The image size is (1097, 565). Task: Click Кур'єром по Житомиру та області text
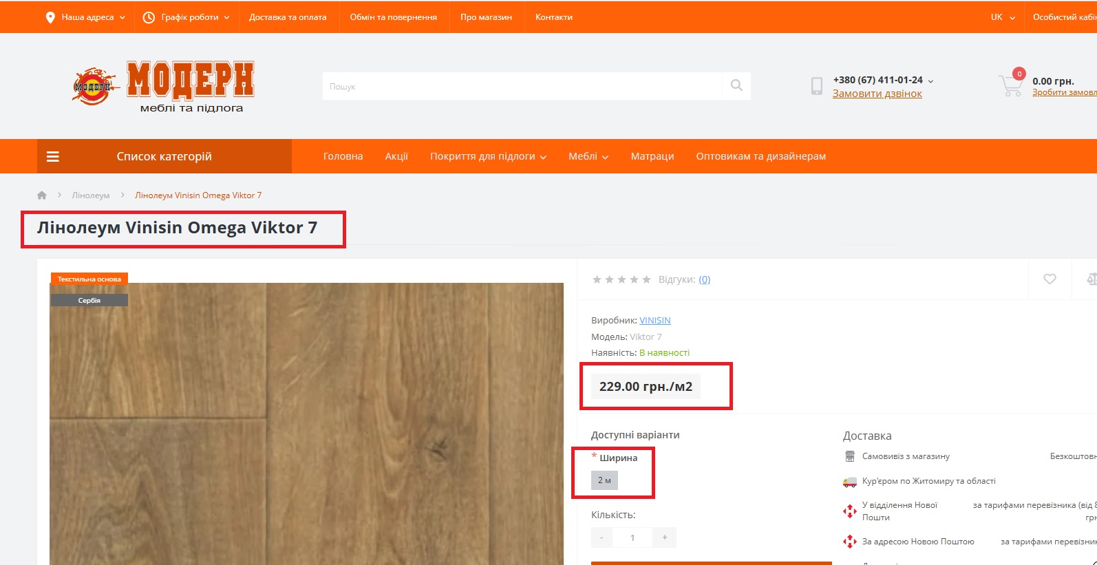[929, 481]
